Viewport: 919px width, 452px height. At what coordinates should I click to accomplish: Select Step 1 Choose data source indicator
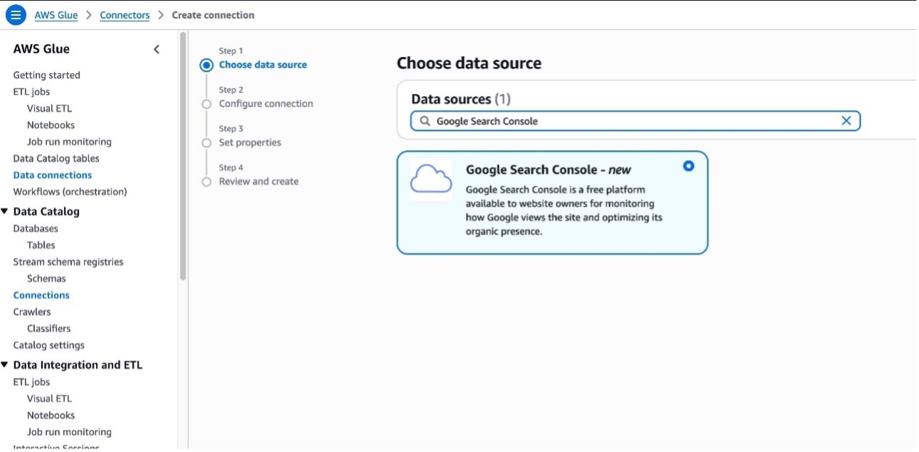[206, 65]
